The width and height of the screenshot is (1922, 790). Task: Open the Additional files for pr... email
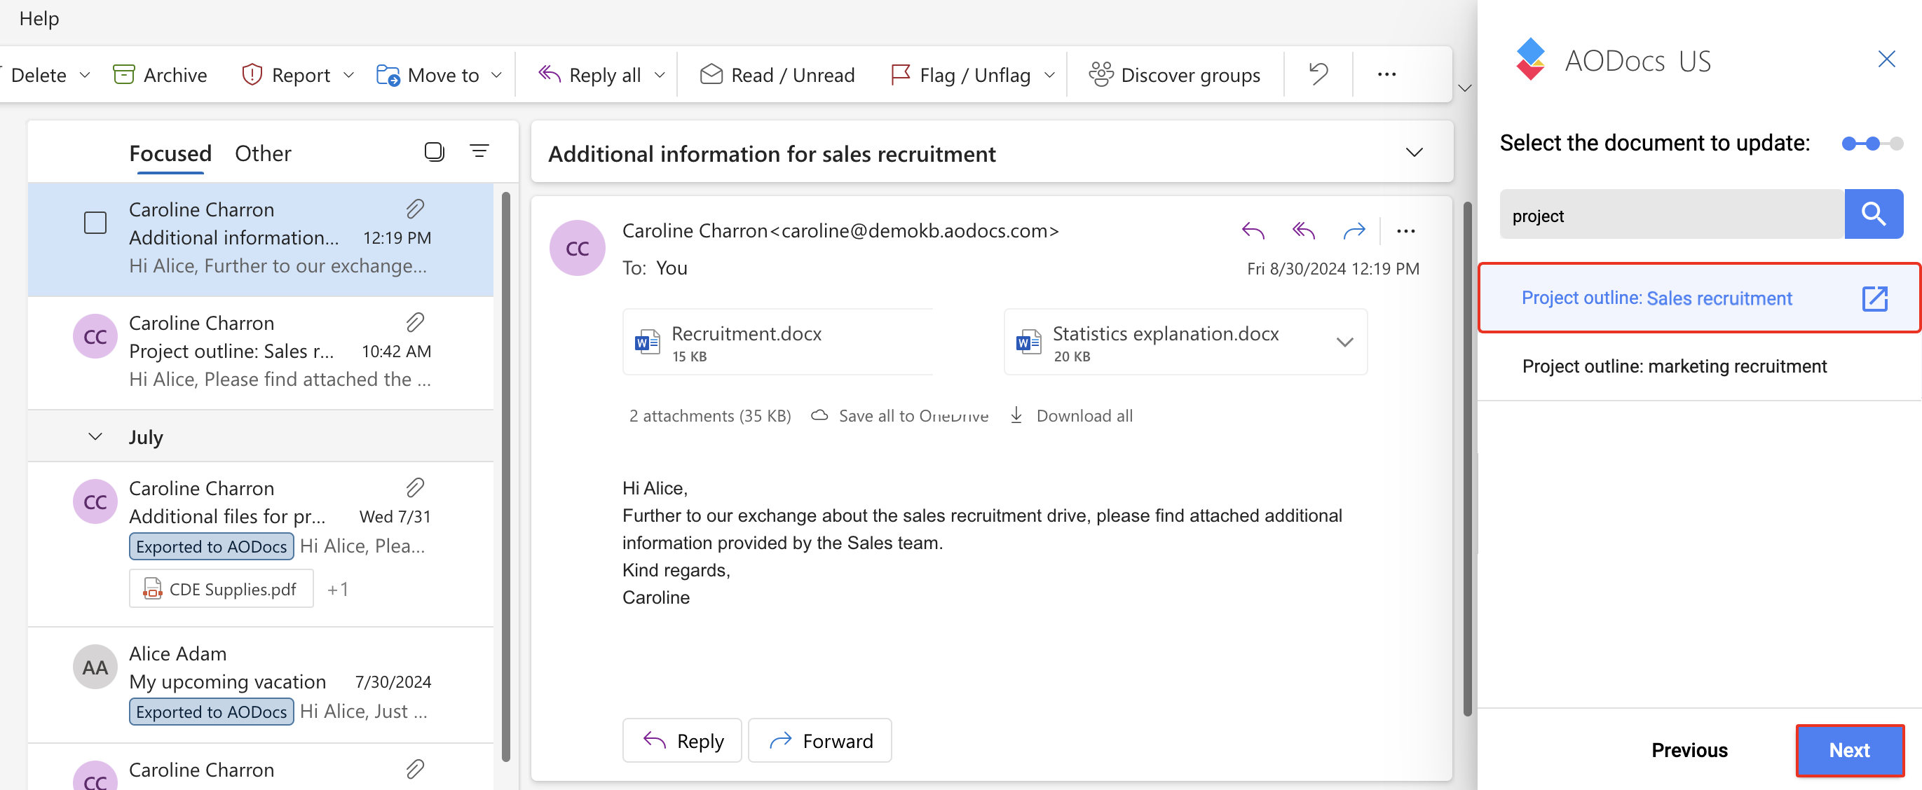[x=260, y=544]
